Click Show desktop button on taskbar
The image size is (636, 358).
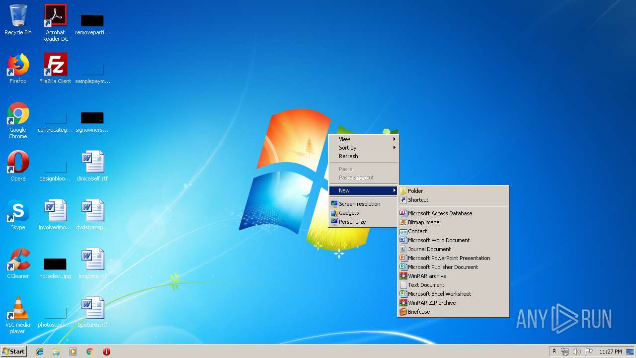pyautogui.click(x=630, y=352)
